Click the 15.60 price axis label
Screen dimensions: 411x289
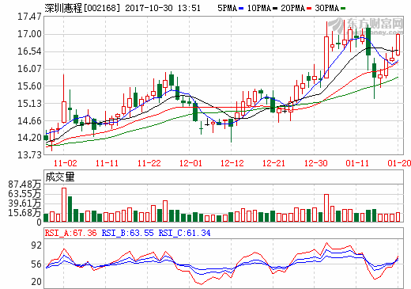click(29, 86)
